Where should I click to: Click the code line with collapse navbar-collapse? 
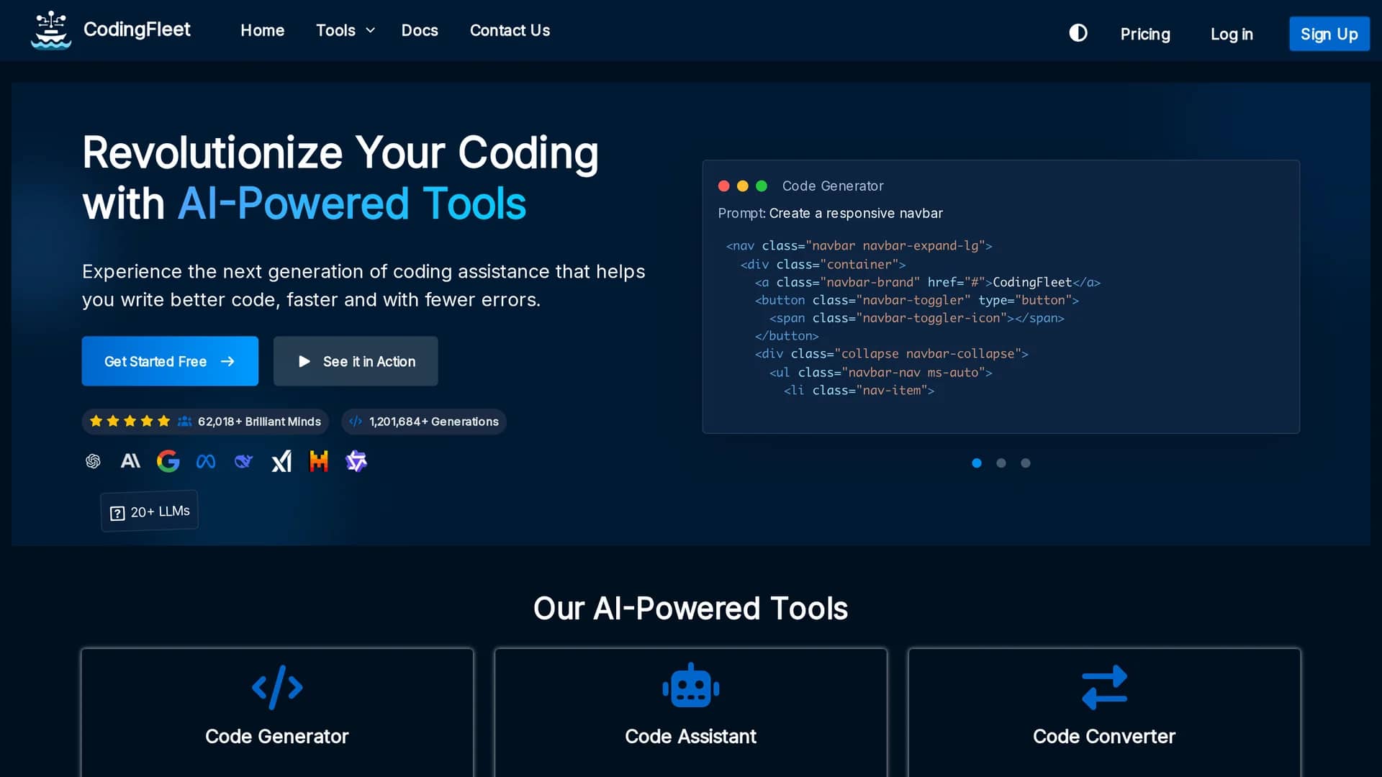pos(891,354)
